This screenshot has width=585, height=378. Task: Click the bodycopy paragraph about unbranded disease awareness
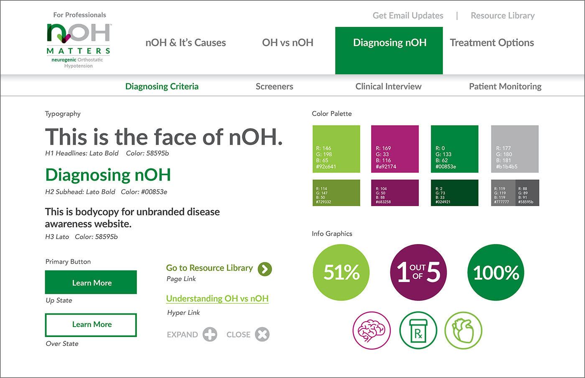[x=132, y=218]
